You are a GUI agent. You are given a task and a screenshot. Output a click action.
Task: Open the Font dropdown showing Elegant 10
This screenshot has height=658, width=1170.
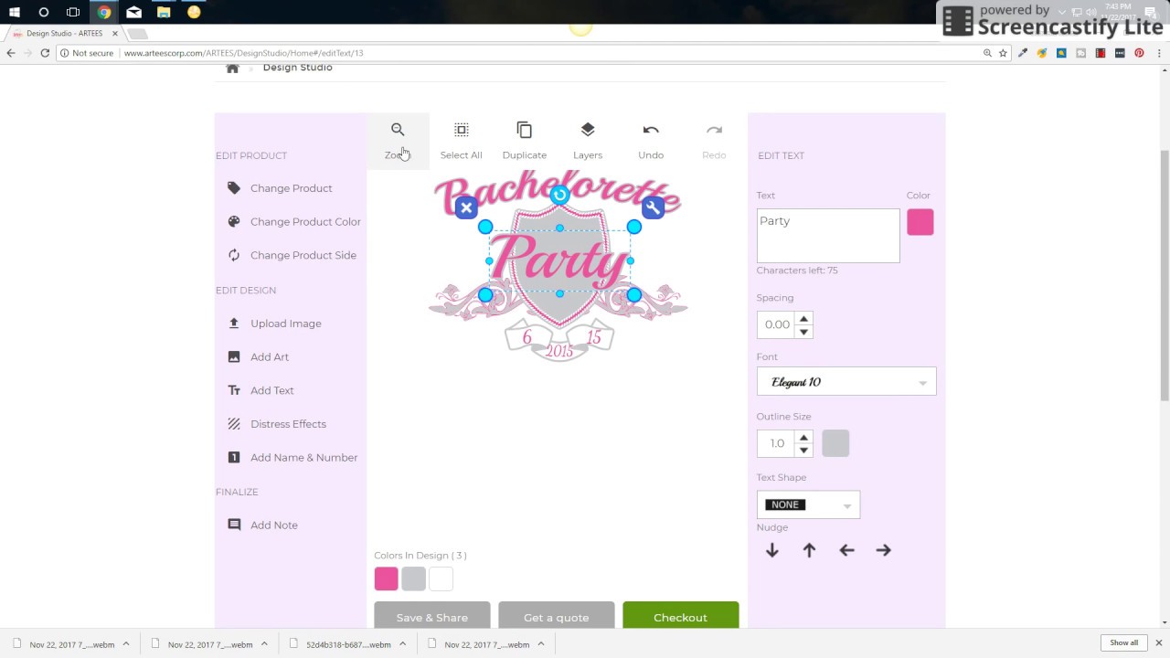tap(846, 382)
